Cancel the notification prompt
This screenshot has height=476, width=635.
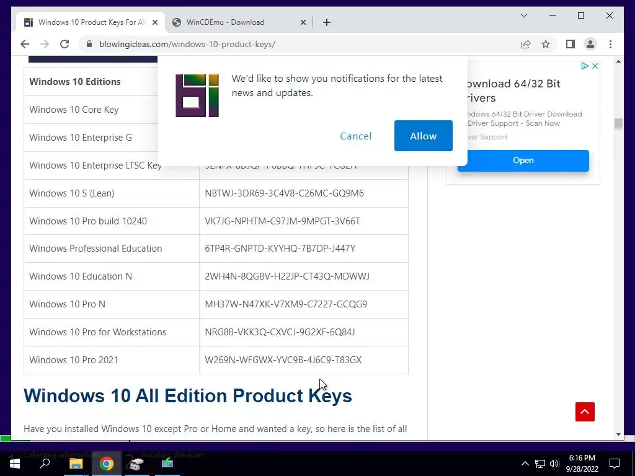(355, 136)
